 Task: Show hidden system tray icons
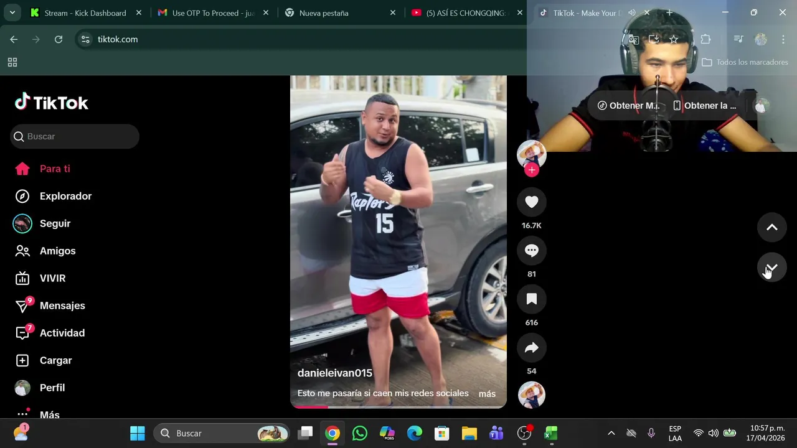(611, 433)
